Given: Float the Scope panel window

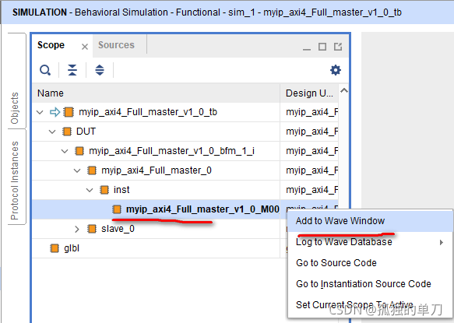Looking at the screenshot, I should 338,47.
